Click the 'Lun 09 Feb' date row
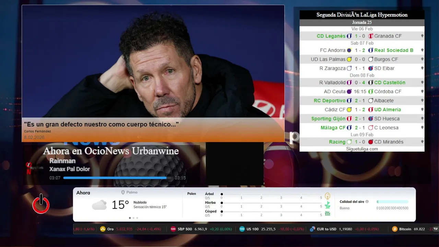 (x=362, y=135)
